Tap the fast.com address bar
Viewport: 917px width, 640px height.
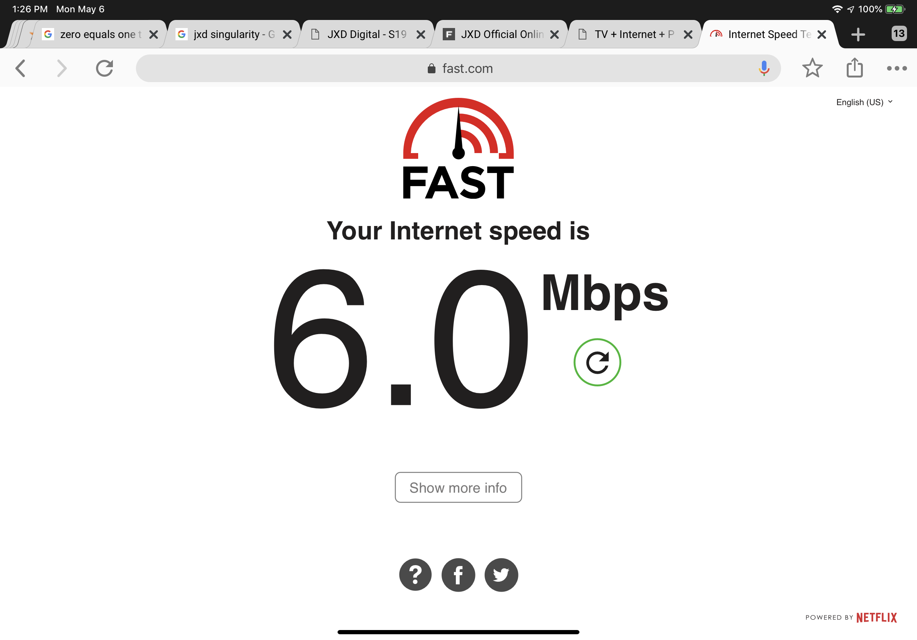tap(458, 68)
